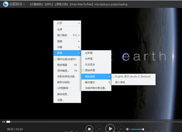The width and height of the screenshot is (182, 132).
Task: Choose 投影到其他设备 menu entry
Action: 67,76
